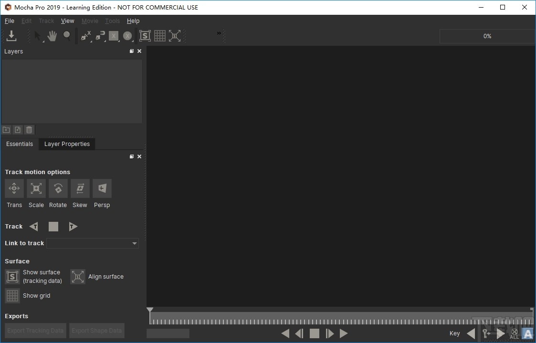Select the Pan tool in the toolbar

pos(52,36)
